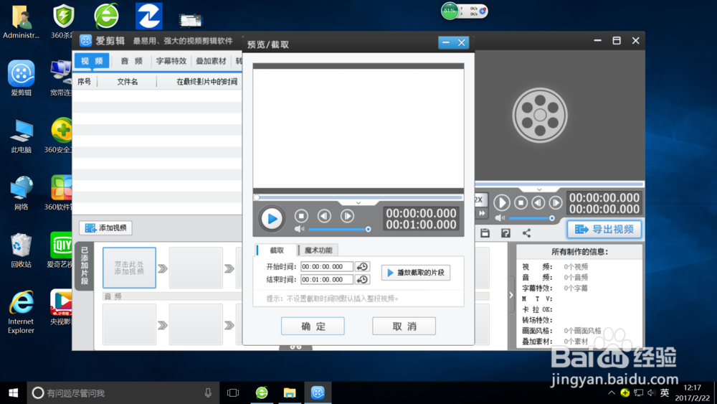717x404 pixels.
Task: Cancel with the 取消 button
Action: (x=404, y=327)
